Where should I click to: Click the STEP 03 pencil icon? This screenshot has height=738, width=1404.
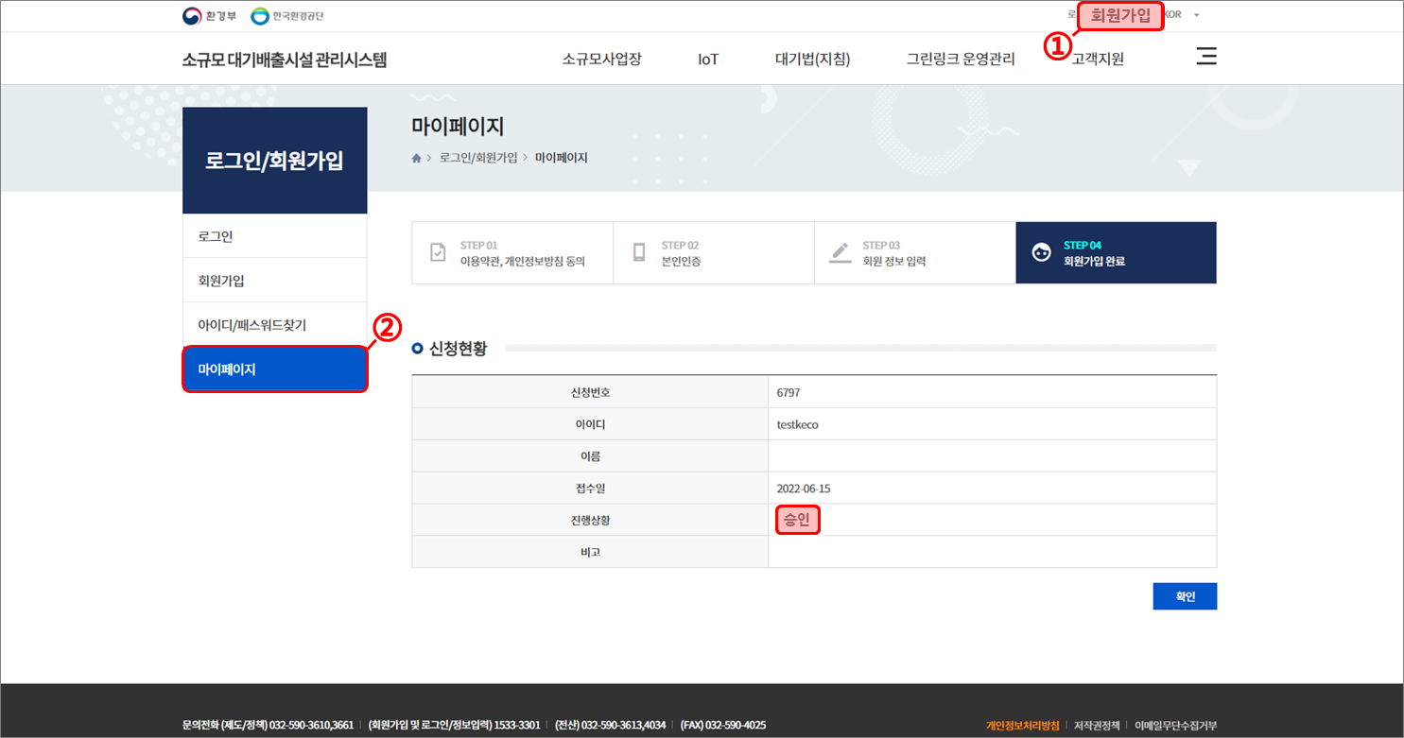[x=840, y=252]
